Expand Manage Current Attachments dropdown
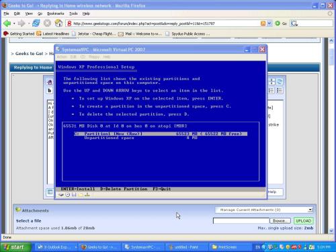The width and height of the screenshot is (336, 252). click(310, 210)
